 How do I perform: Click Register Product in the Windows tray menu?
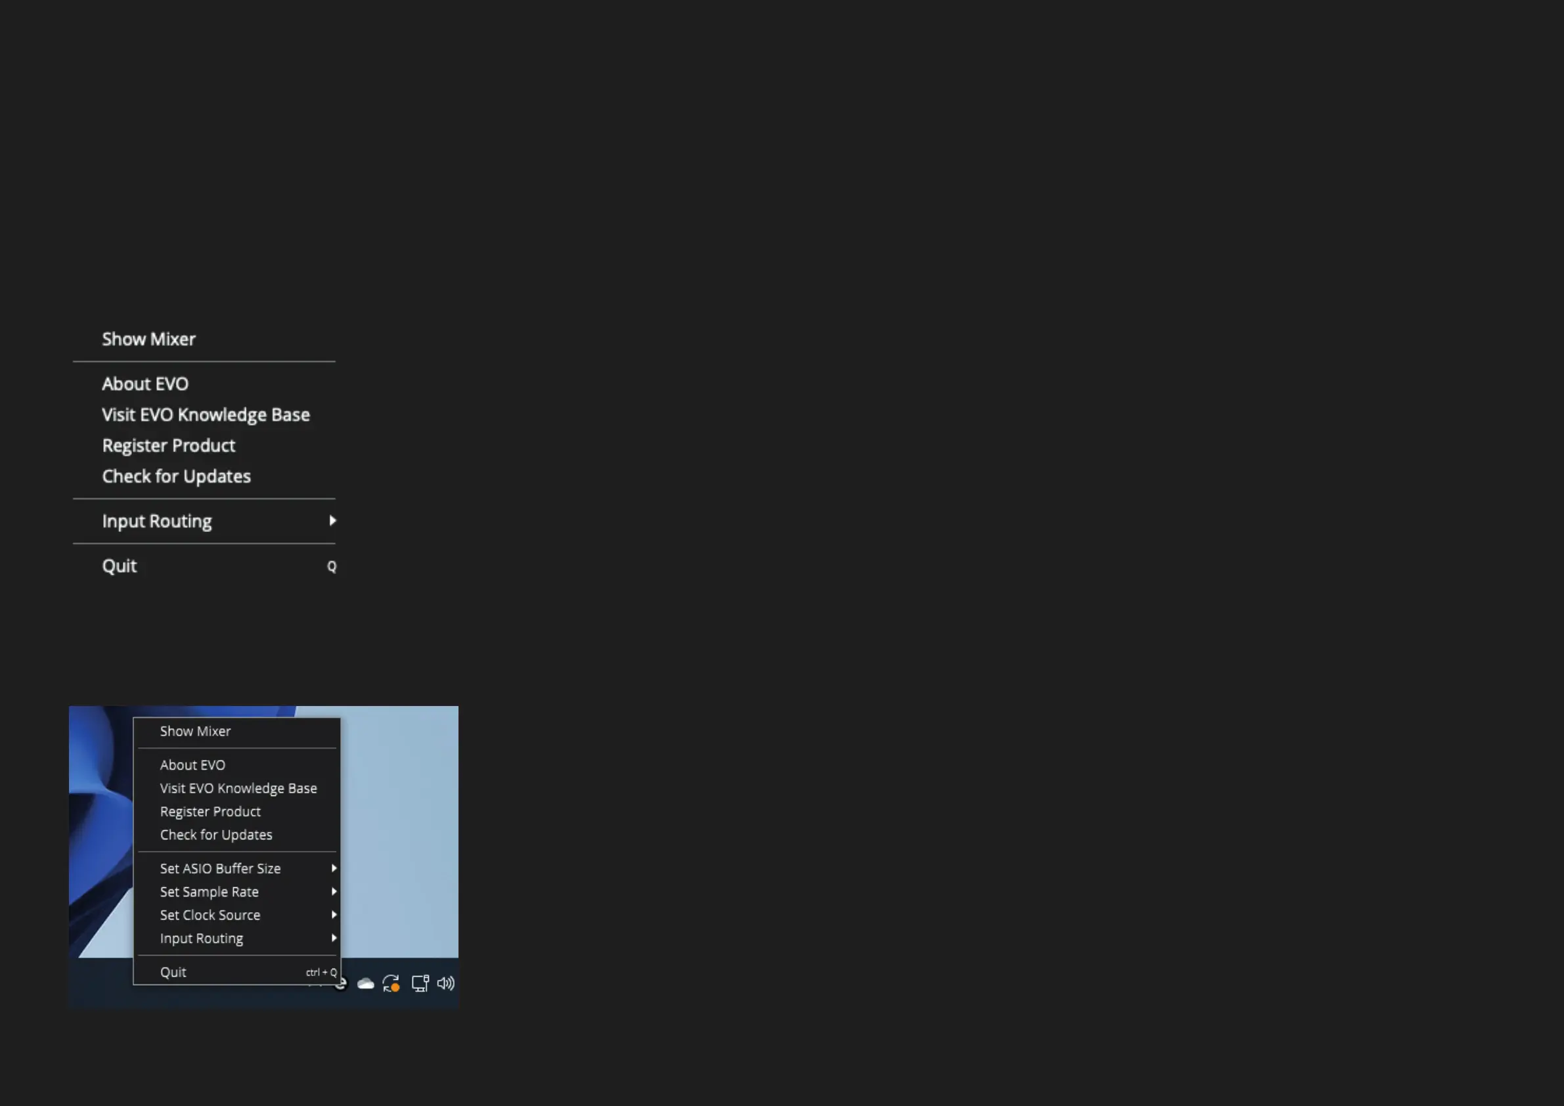[210, 811]
